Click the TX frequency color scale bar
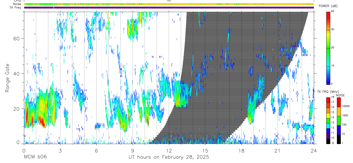 click(328, 121)
